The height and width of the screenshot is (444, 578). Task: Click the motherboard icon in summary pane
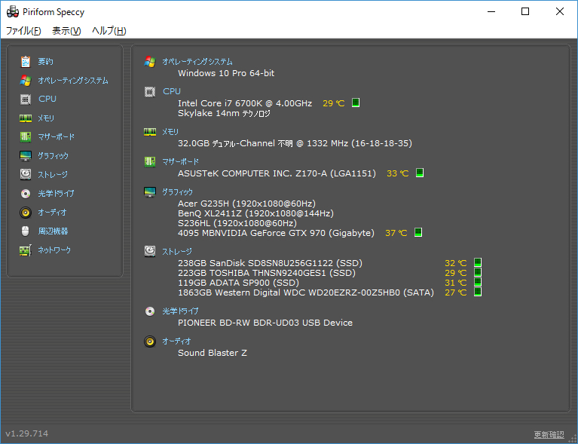pos(150,162)
